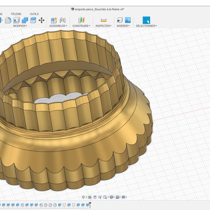Click the Offset Plane construction icon
The height and width of the screenshot is (210, 210).
[81, 20]
